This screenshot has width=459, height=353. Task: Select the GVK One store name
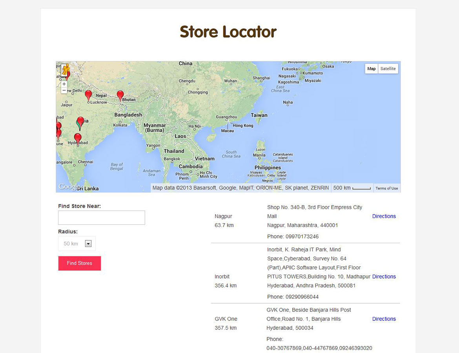(226, 319)
